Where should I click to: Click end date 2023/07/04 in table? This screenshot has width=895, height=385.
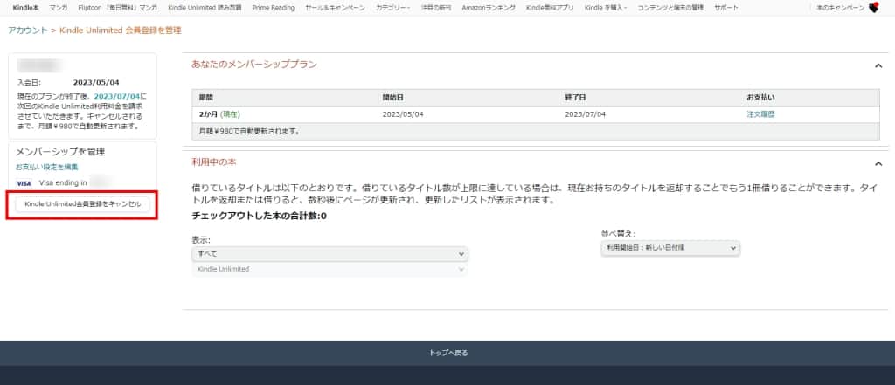click(585, 114)
